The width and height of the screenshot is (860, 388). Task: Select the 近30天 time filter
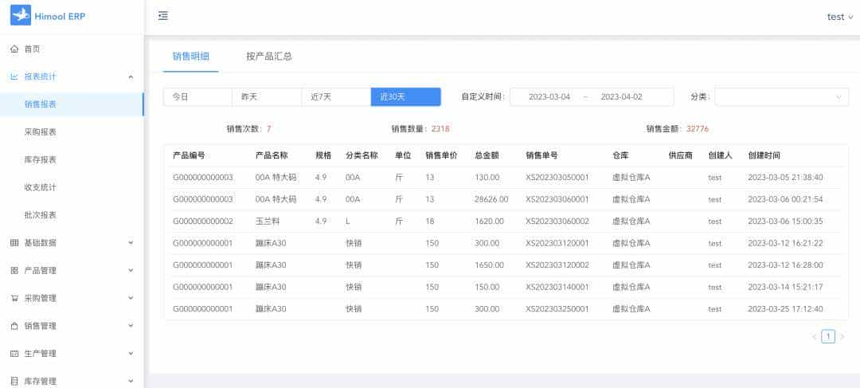[406, 97]
